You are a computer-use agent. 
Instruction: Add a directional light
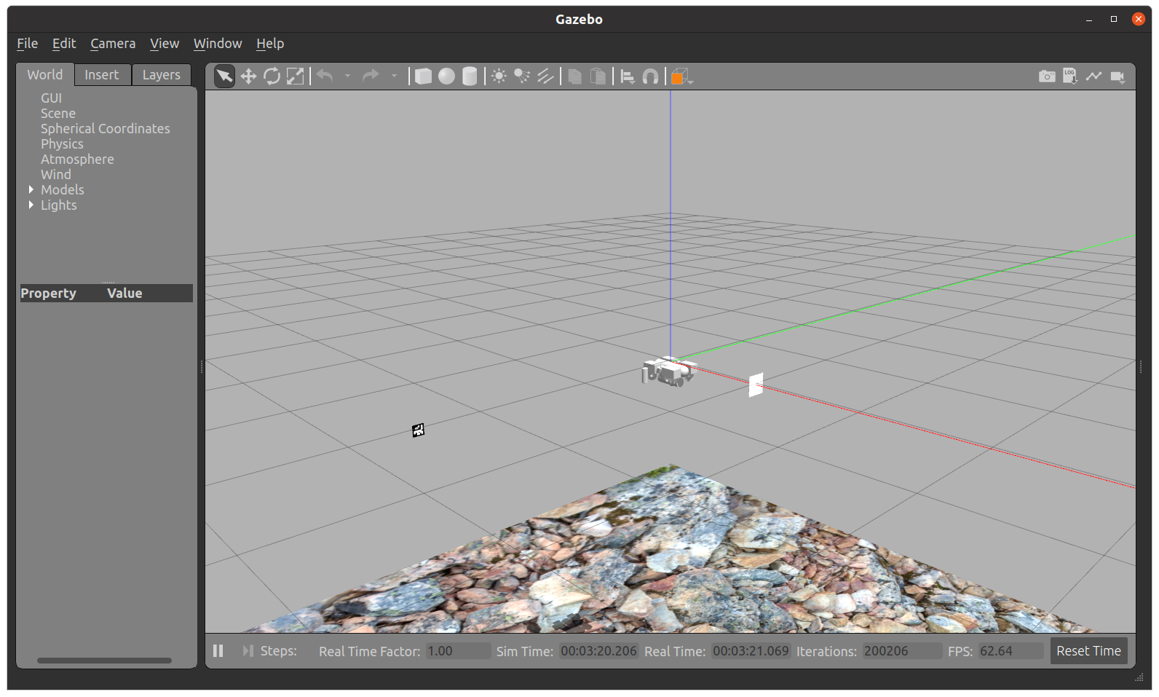(545, 76)
